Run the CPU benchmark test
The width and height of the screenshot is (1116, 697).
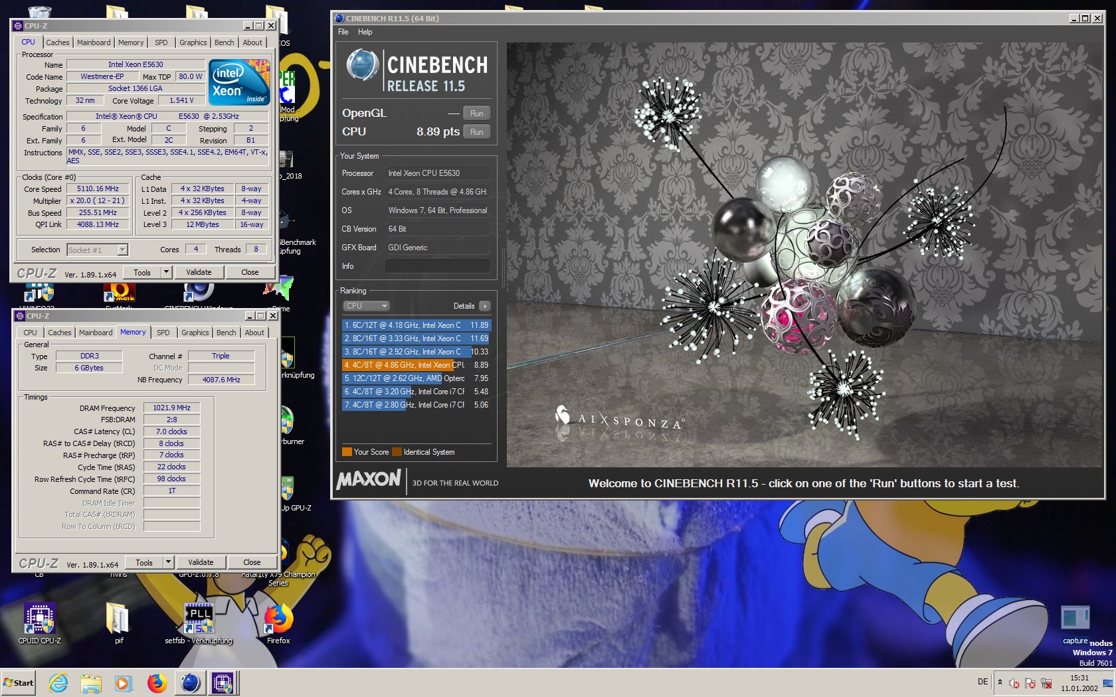coord(476,132)
